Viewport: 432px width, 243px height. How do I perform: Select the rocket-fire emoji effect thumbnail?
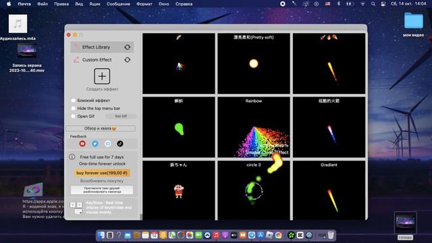coord(329,63)
